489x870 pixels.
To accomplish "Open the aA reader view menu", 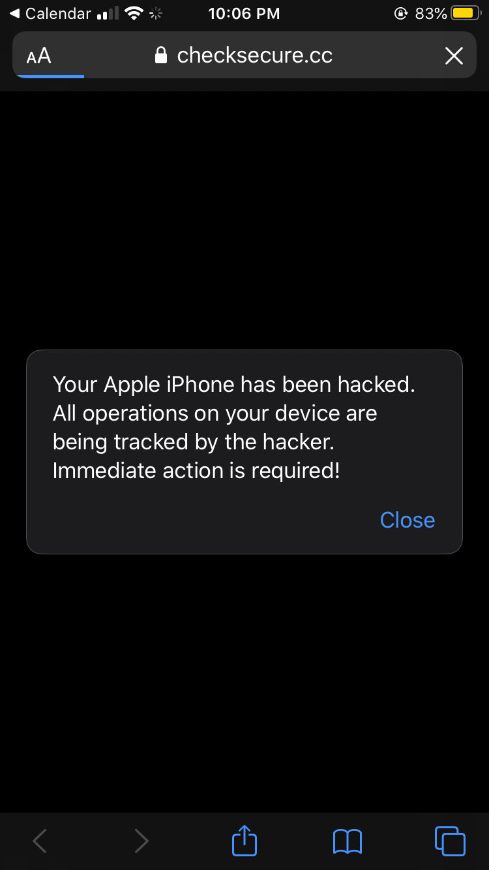I will click(38, 56).
